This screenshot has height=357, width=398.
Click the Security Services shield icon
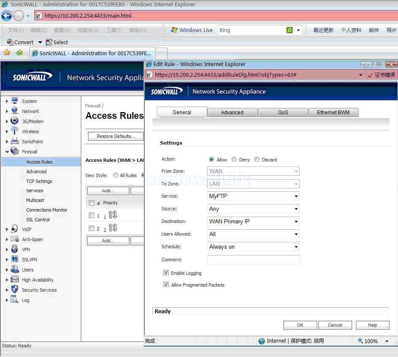15,290
